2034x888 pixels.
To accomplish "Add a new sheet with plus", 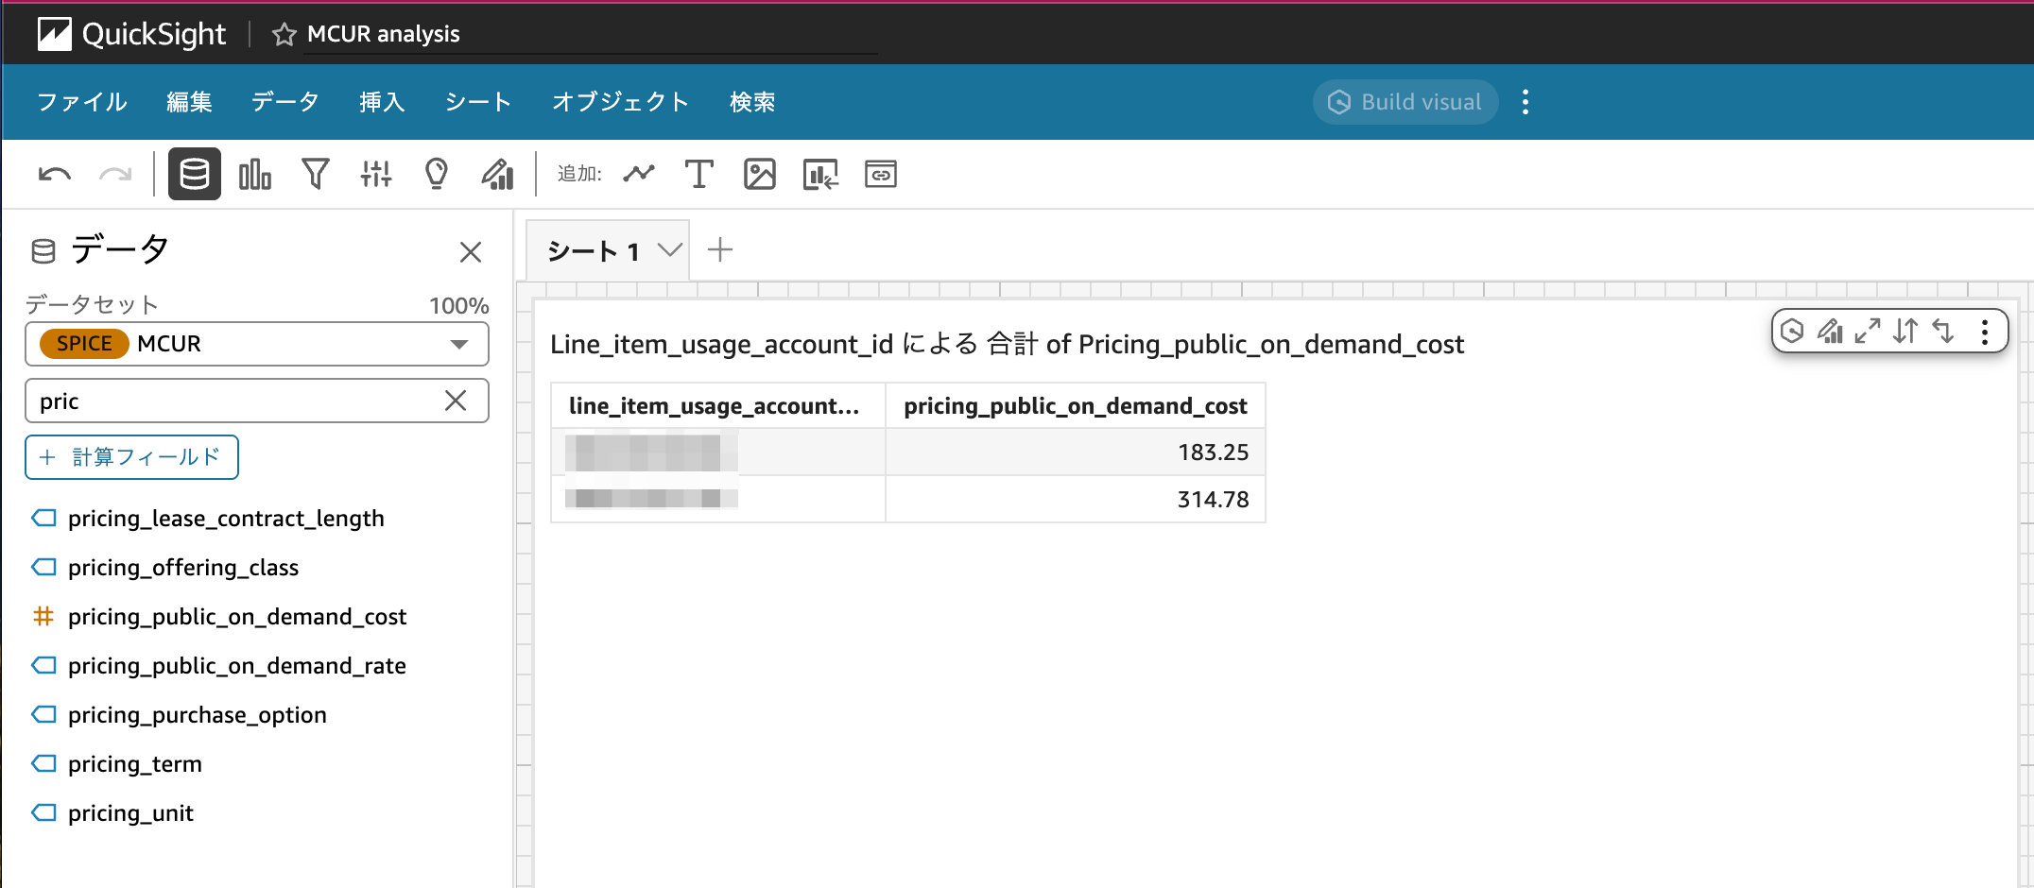I will click(x=720, y=250).
